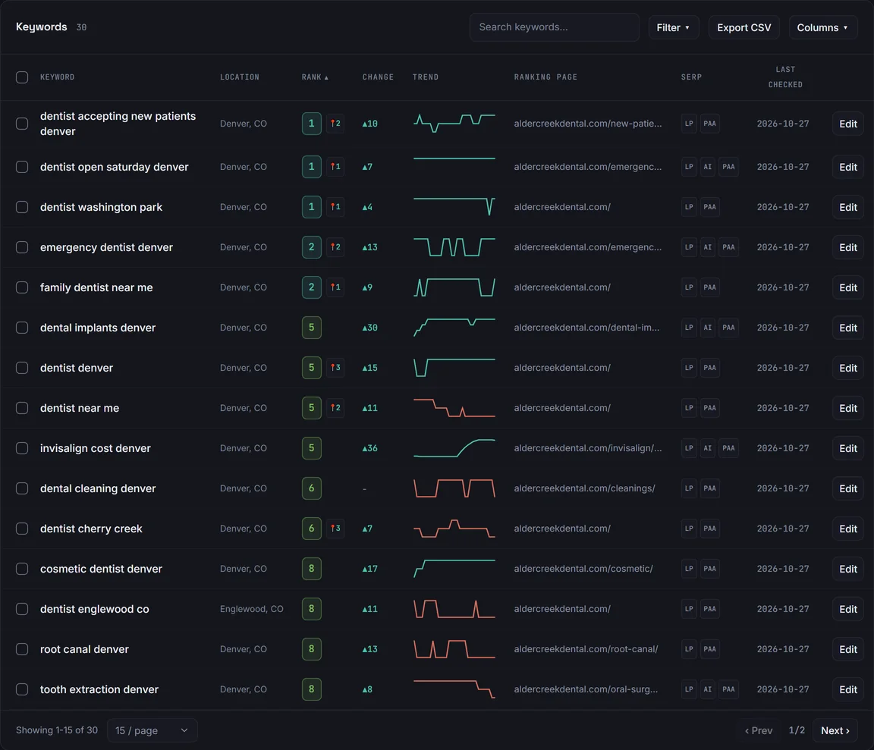Click the map pin badge for emergency dentist denver
Screen dimensions: 874x750
(335, 247)
